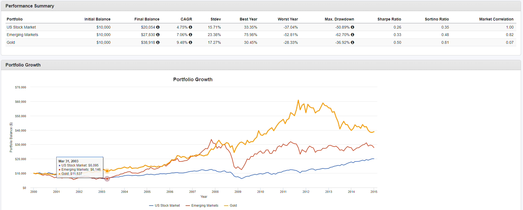This screenshot has height=210, width=523.
Task: Open info icon next to -36.92% drawdown
Action: pyautogui.click(x=352, y=42)
